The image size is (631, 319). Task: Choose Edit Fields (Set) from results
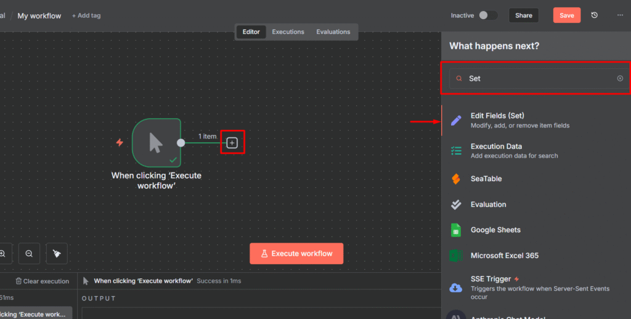pyautogui.click(x=497, y=120)
